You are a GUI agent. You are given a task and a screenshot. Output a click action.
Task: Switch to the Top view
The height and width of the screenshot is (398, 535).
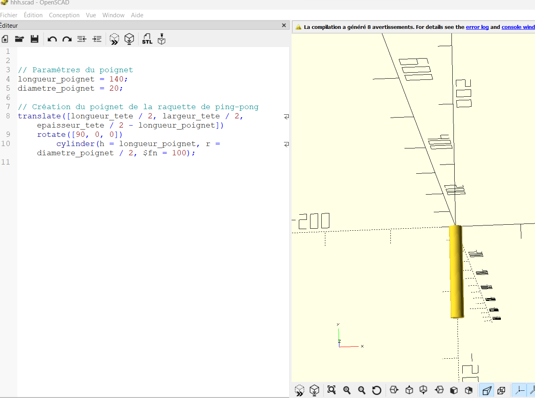pyautogui.click(x=409, y=390)
